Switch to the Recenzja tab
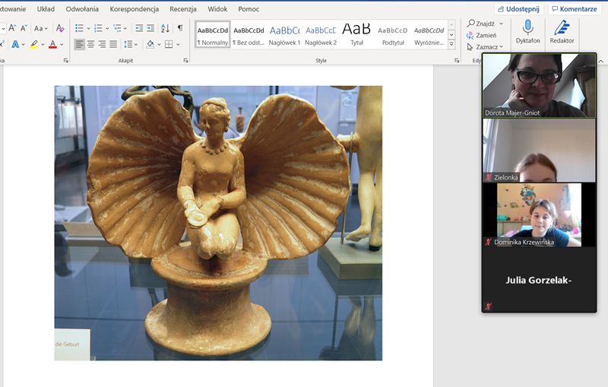This screenshot has height=387, width=608. point(183,9)
